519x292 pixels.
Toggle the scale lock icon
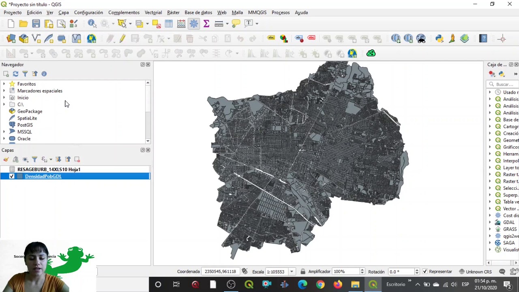(303, 271)
